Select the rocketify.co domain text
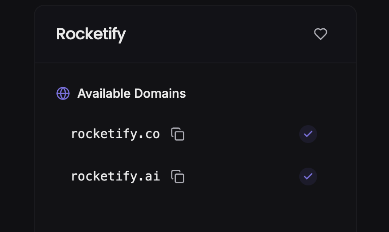 (x=115, y=134)
